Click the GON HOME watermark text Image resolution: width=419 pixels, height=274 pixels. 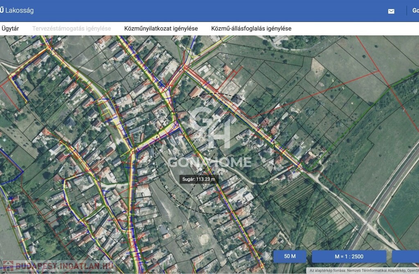point(210,161)
